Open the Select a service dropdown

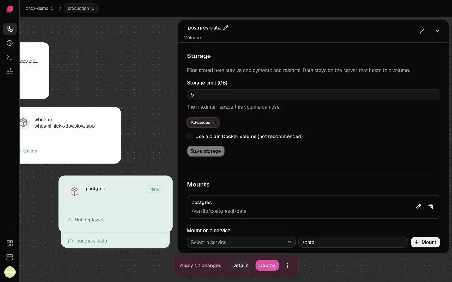coord(241,242)
